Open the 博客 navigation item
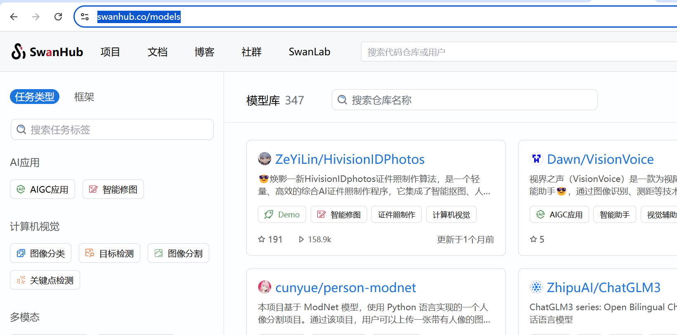 pos(205,52)
